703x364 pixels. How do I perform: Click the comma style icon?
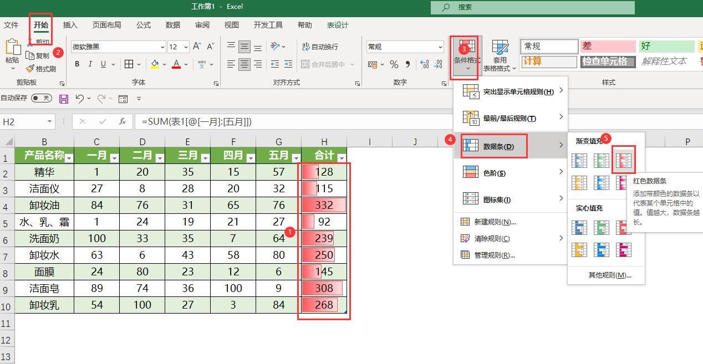click(x=407, y=64)
